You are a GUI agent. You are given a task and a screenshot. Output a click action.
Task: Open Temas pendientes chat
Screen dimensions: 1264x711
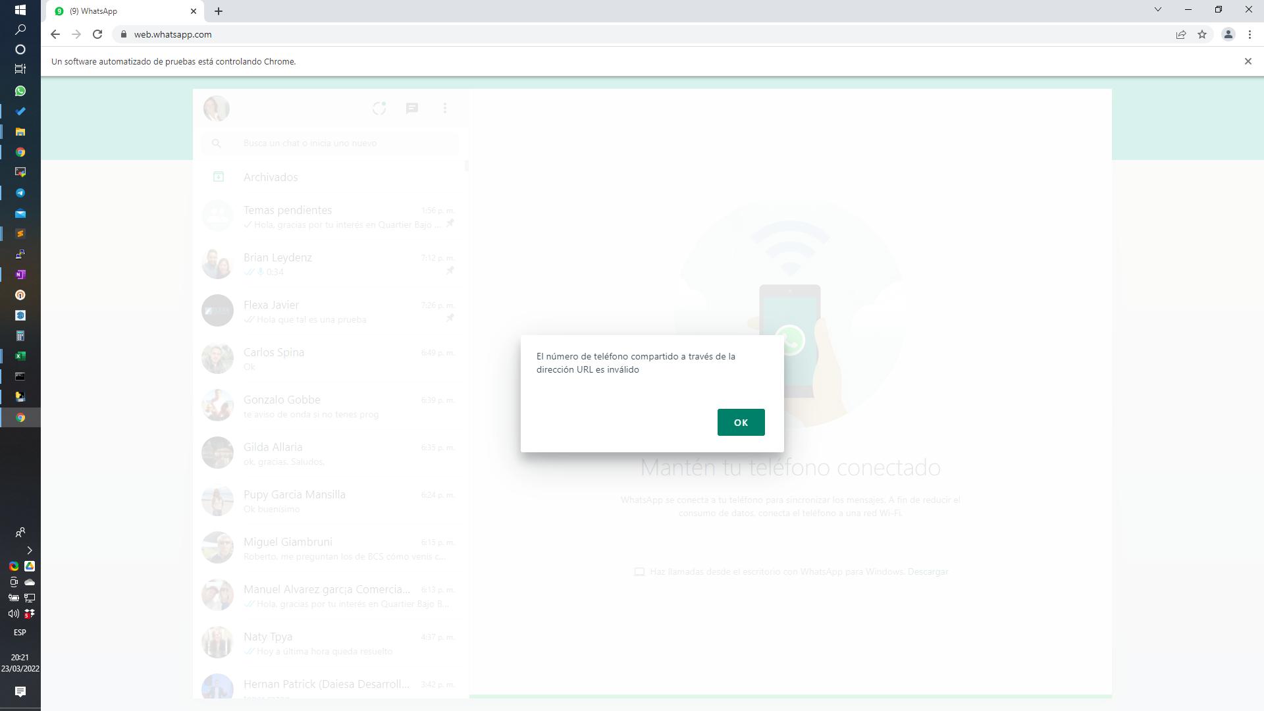point(330,217)
